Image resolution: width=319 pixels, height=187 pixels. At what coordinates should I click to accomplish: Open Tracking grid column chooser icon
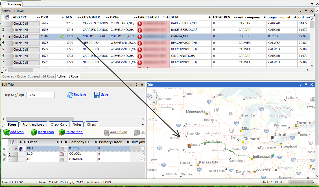tap(7, 17)
